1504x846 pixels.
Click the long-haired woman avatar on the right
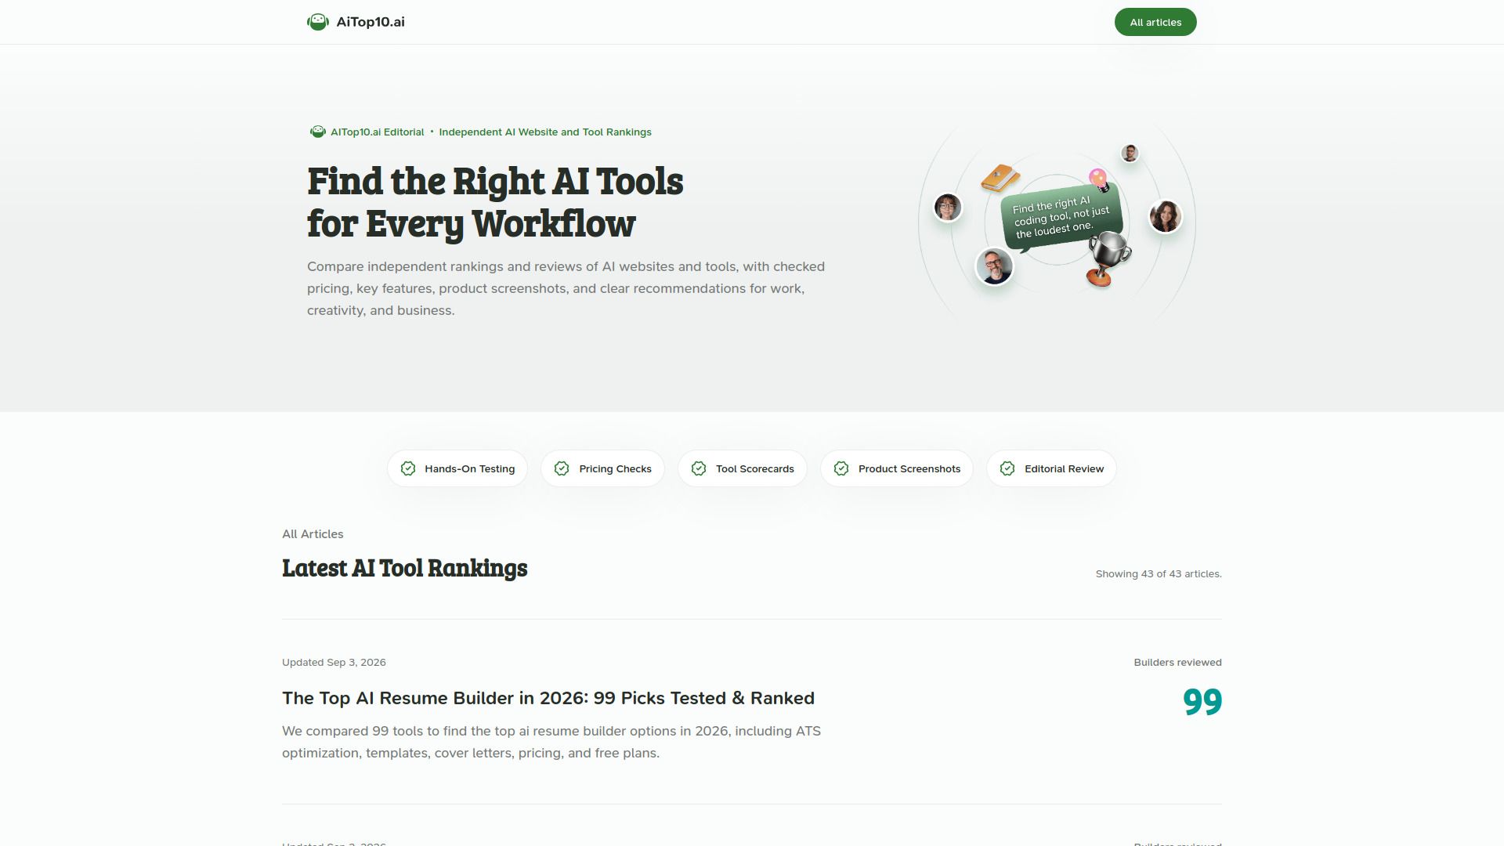click(x=1166, y=216)
